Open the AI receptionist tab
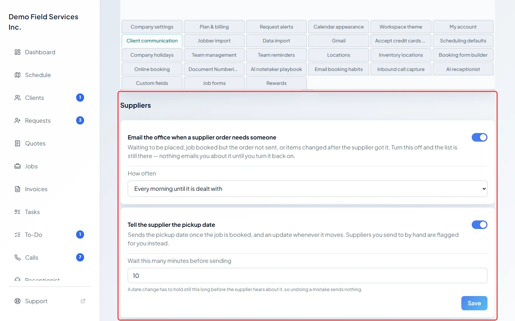515x321 pixels. pyautogui.click(x=463, y=69)
